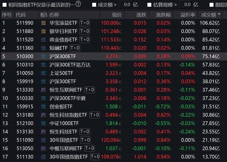The image size is (227, 162).
Task: Click the 债 tag of 政金债券ETF
Action: (x=43, y=40)
